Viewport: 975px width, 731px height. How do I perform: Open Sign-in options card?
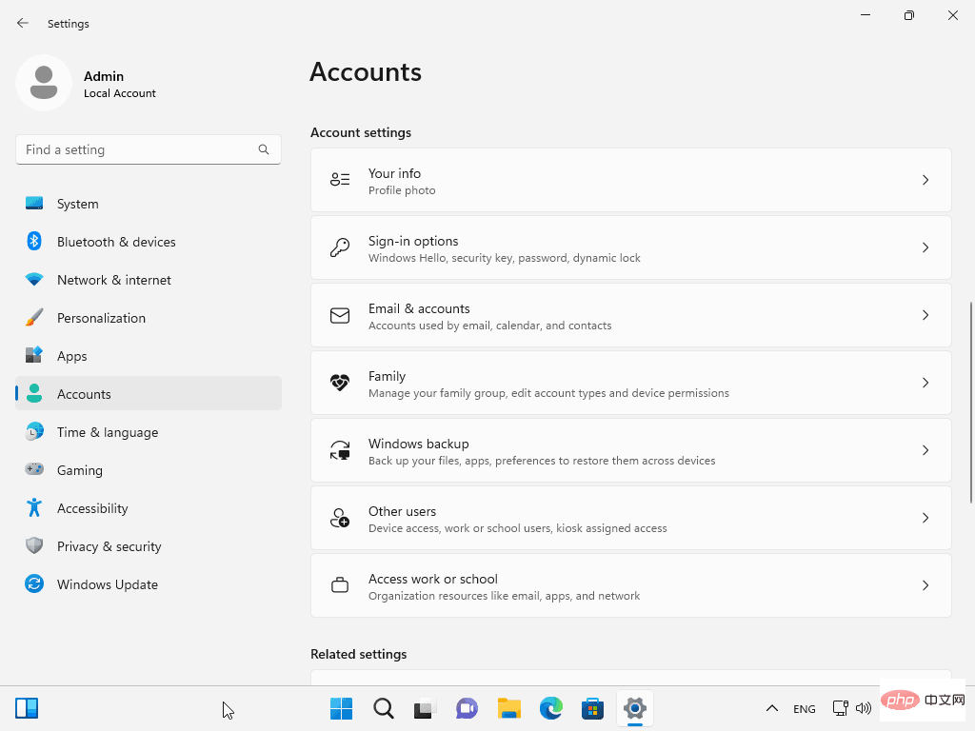631,247
